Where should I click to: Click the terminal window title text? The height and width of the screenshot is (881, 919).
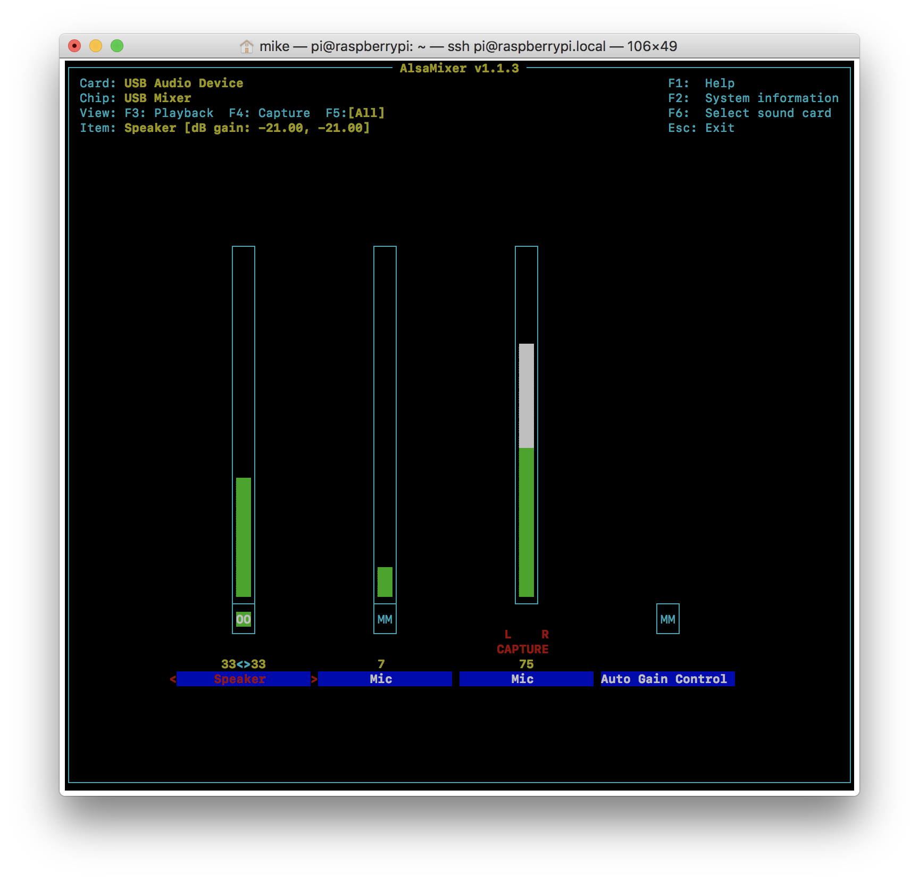468,46
